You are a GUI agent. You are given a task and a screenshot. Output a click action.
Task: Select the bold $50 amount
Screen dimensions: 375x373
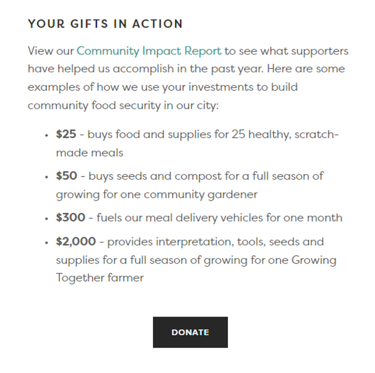[66, 176]
